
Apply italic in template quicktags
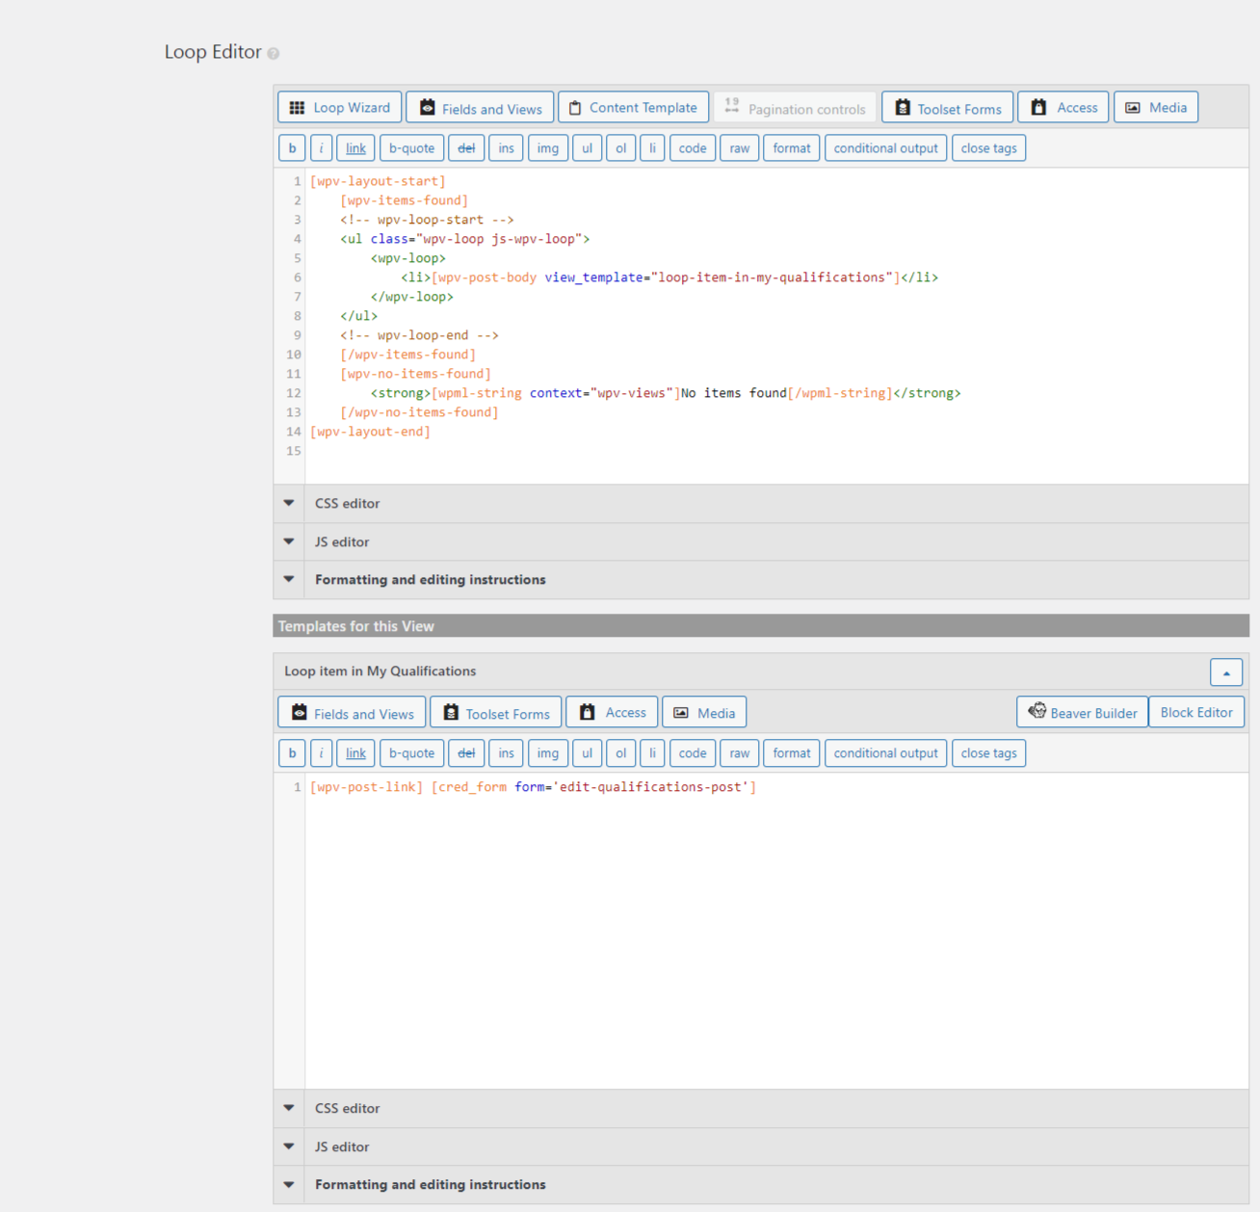[x=322, y=753]
